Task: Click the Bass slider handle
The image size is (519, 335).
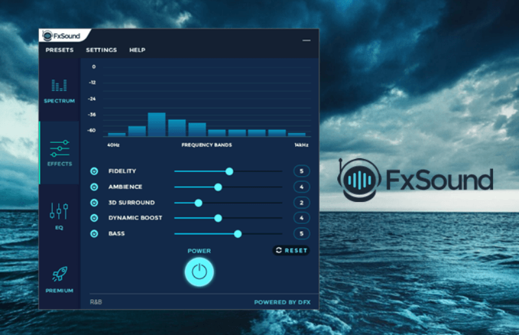Action: pos(237,234)
